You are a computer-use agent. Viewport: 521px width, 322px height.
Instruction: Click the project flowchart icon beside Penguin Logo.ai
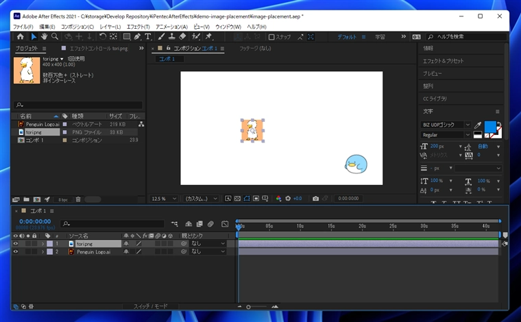pyautogui.click(x=141, y=124)
